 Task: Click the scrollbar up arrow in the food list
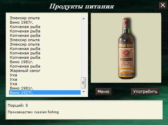(x=84, y=19)
